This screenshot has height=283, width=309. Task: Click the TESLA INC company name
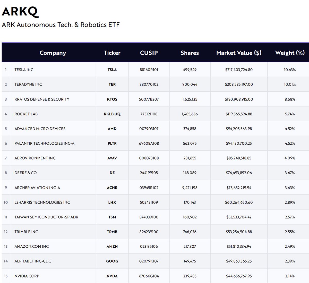click(24, 70)
